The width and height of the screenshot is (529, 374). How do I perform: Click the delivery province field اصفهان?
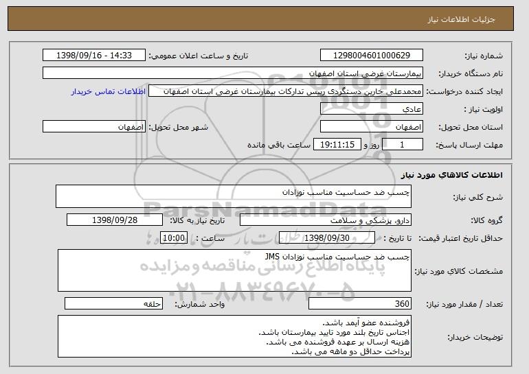(x=372, y=127)
